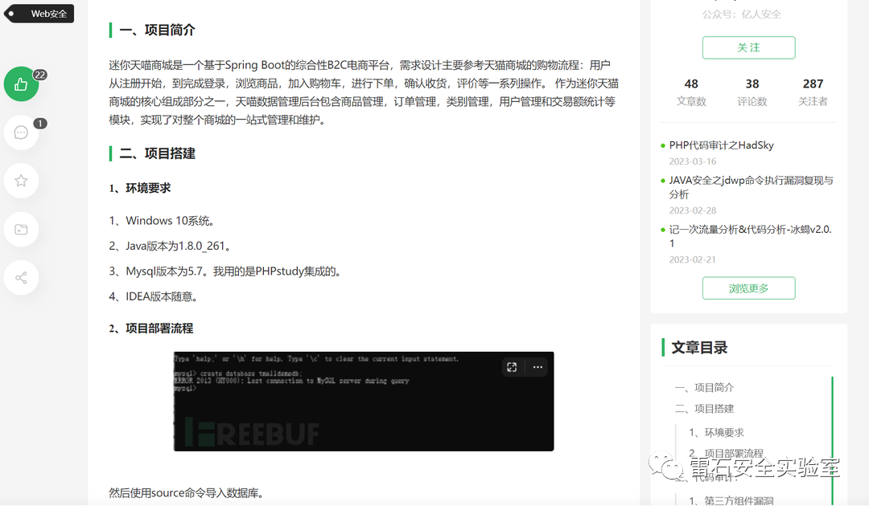
Task: Favorite the article with the star icon
Action: click(x=21, y=181)
